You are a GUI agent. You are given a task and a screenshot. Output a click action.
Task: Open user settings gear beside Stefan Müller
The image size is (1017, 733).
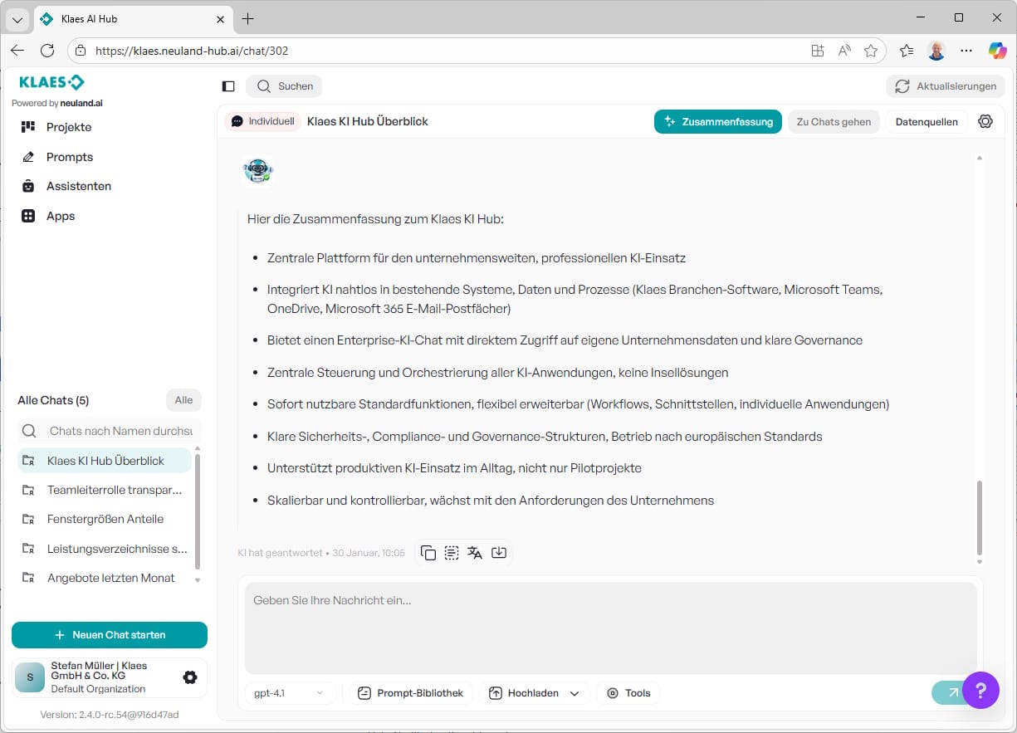tap(190, 677)
